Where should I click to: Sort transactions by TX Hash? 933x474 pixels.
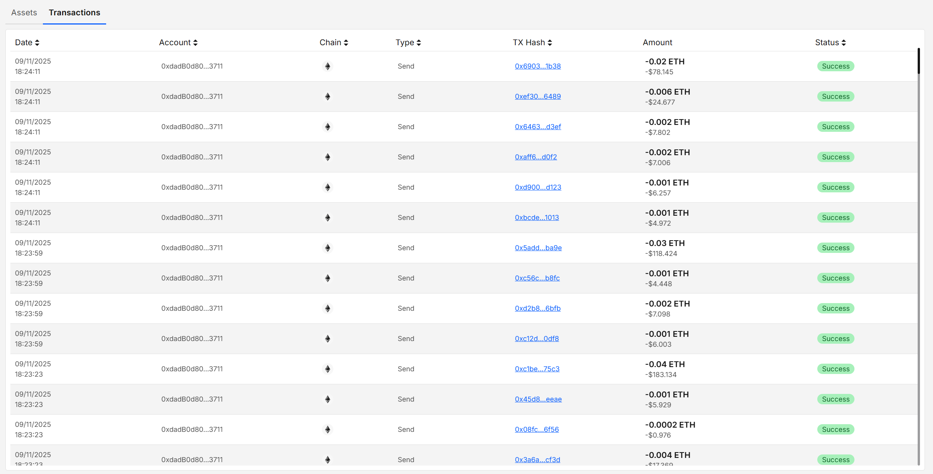pos(532,43)
